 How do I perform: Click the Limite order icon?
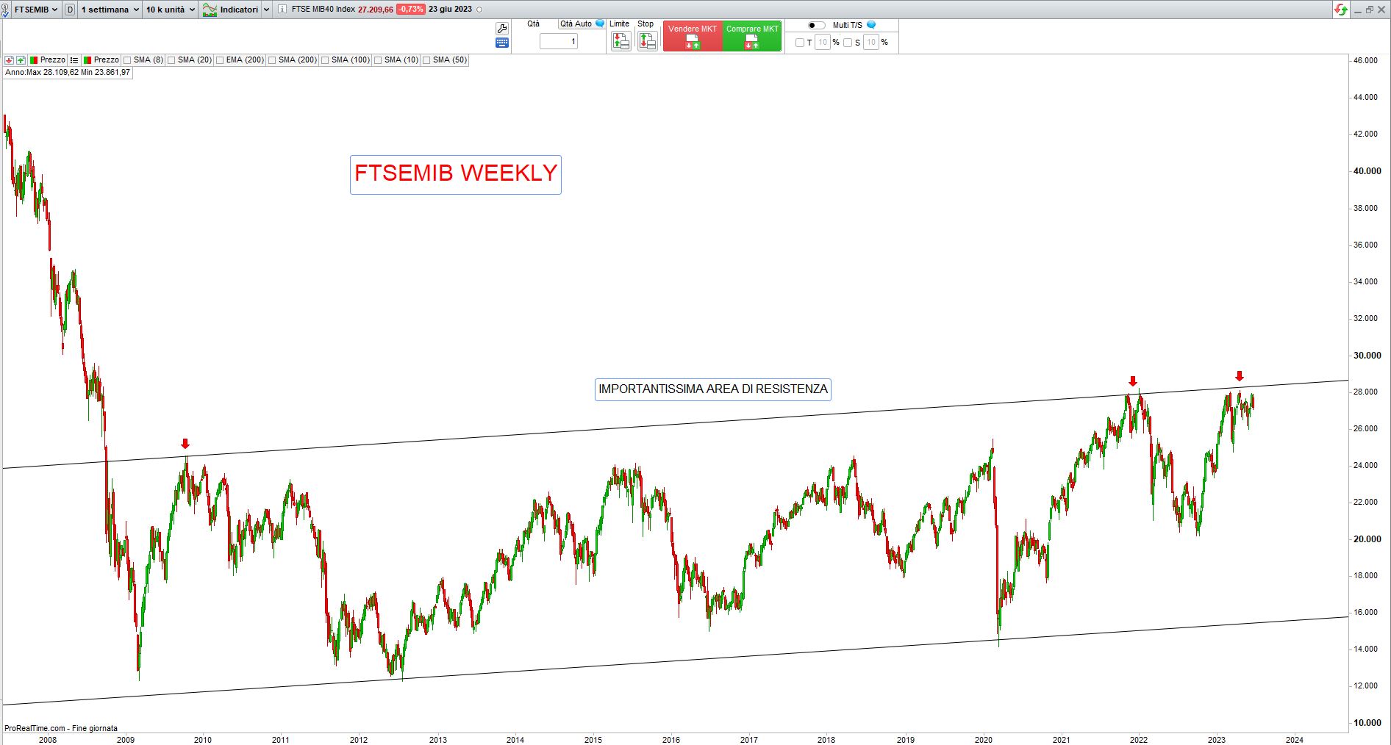(x=621, y=42)
